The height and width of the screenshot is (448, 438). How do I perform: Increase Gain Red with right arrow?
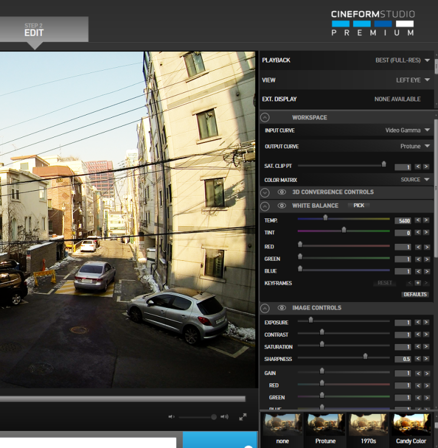click(427, 386)
